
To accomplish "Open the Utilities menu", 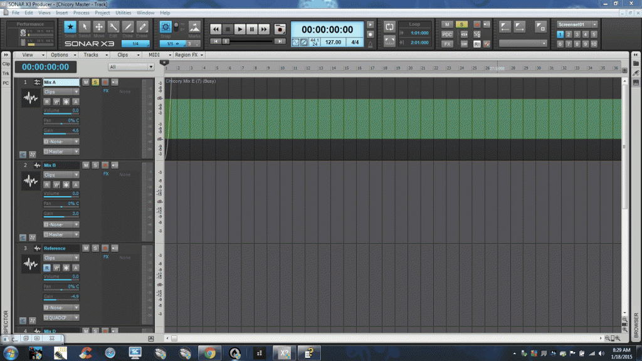I will coord(124,13).
